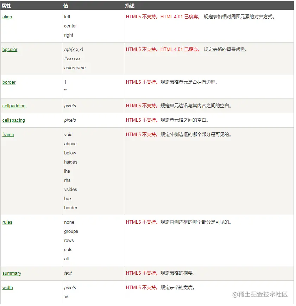Select the 'rows' rules value
The height and width of the screenshot is (306, 296).
(x=69, y=241)
